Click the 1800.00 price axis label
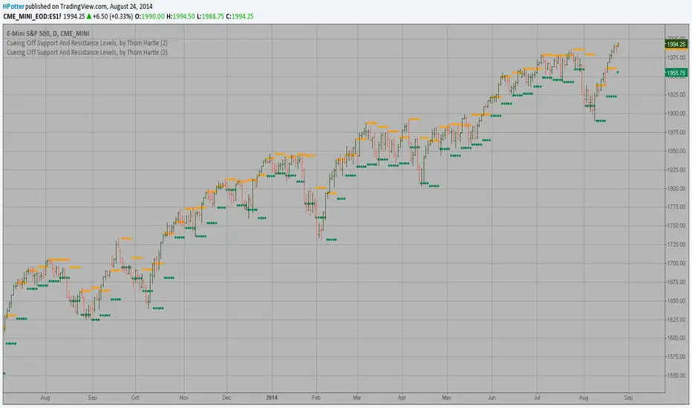 pos(676,188)
